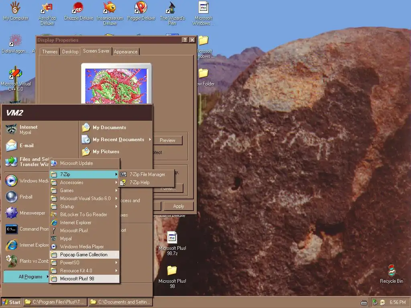Select the DataWagon desktop shortcut
The image size is (411, 308).
[16, 44]
